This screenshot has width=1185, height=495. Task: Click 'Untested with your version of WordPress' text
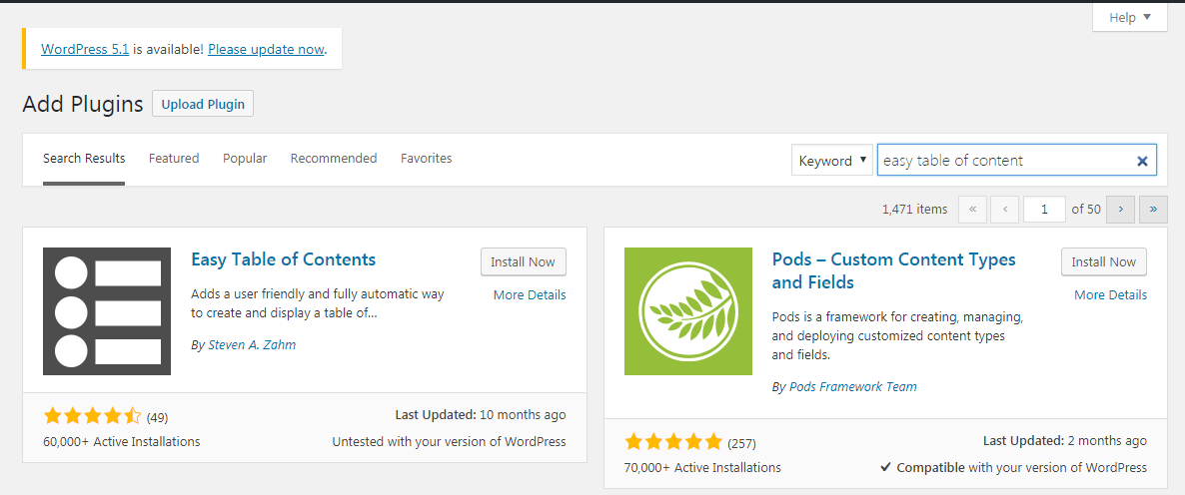click(449, 441)
